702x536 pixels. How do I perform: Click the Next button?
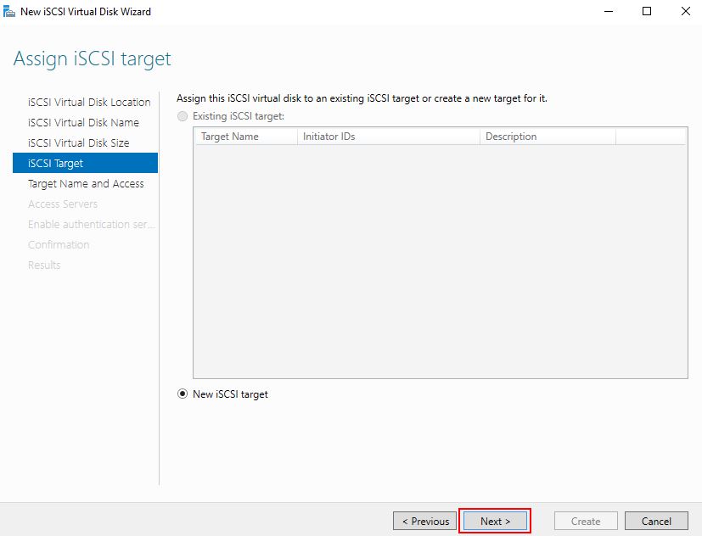pyautogui.click(x=495, y=522)
